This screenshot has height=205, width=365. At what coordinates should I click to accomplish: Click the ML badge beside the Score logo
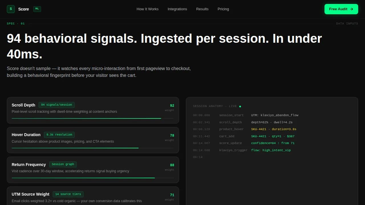point(37,9)
